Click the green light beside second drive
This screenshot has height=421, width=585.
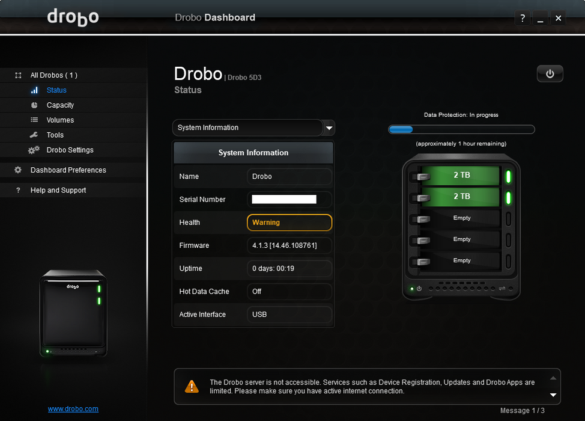[508, 198]
